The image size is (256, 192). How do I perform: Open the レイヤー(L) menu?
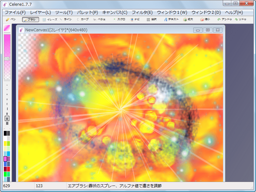pyautogui.click(x=41, y=12)
